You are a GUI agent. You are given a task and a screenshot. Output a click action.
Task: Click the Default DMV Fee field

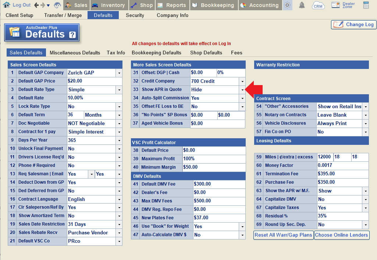(x=219, y=184)
